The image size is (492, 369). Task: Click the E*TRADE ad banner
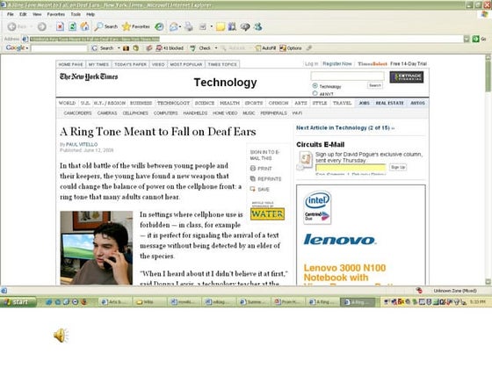click(406, 77)
